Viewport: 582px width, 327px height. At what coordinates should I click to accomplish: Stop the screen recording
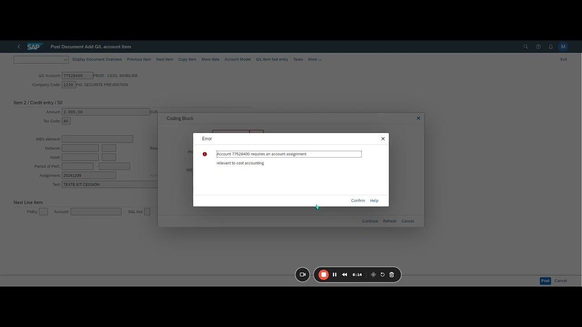[x=323, y=274]
